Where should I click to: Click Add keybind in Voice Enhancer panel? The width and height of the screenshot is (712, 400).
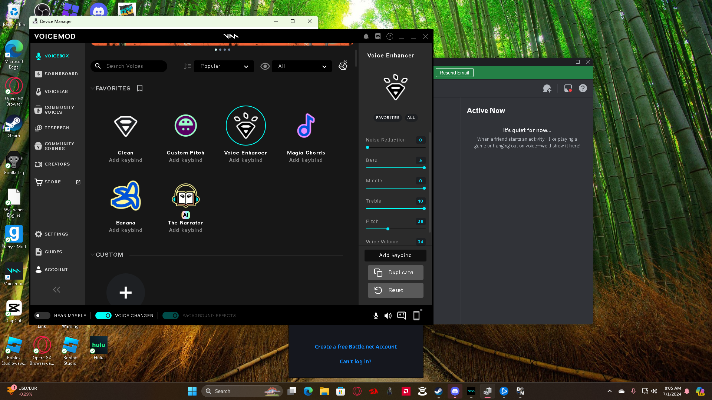click(x=395, y=255)
